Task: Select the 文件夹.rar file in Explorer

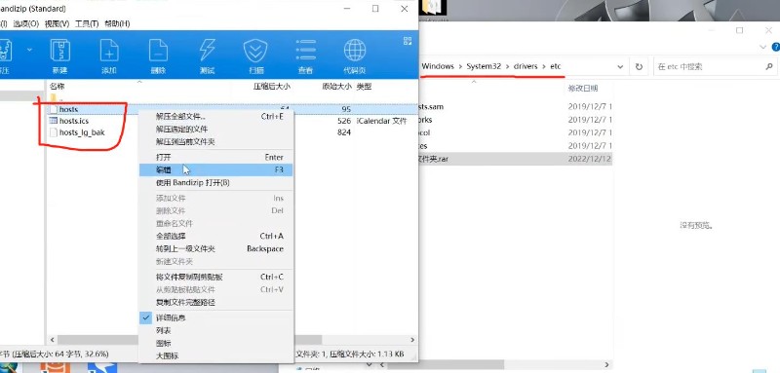Action: [516, 159]
